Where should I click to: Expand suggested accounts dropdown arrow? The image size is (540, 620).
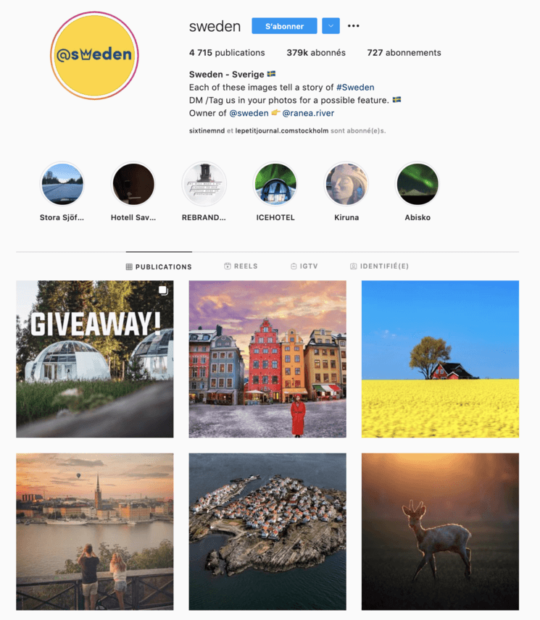pyautogui.click(x=331, y=25)
